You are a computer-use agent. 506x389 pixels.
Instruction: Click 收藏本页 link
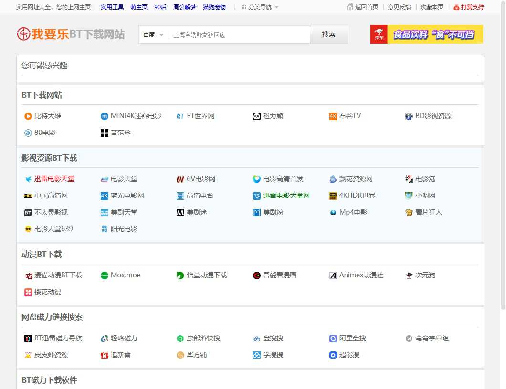coord(432,7)
